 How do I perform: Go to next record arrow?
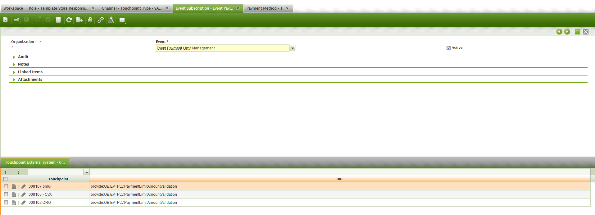567,32
